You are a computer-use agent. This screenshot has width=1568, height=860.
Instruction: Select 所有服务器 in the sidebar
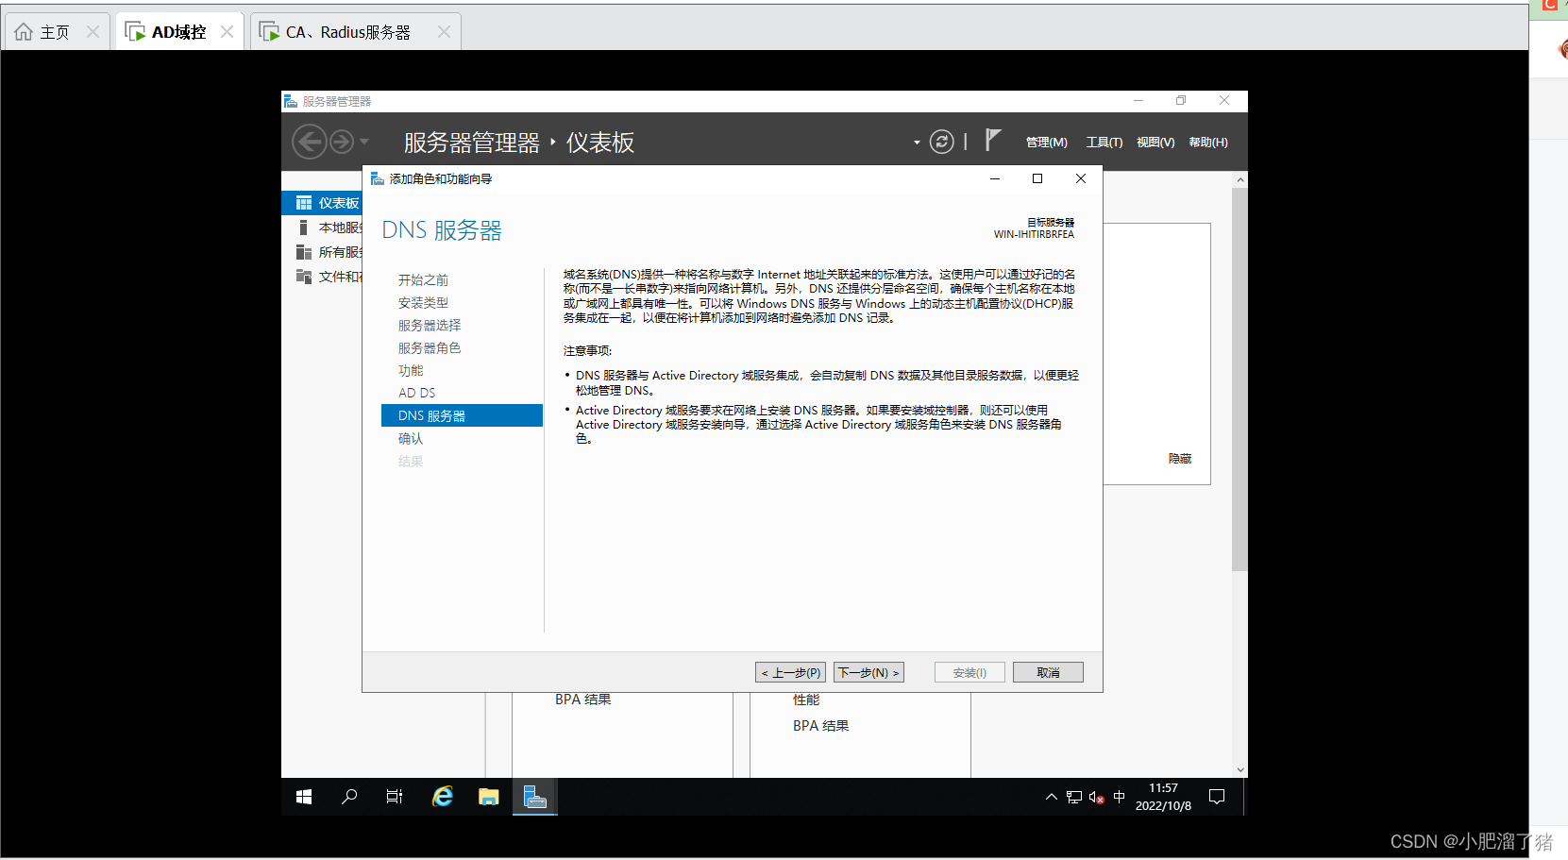(x=323, y=252)
